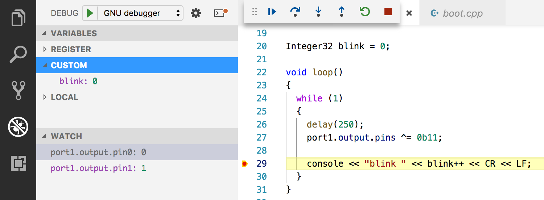Click line number 22 in gutter
This screenshot has width=544, height=200.
click(x=261, y=72)
